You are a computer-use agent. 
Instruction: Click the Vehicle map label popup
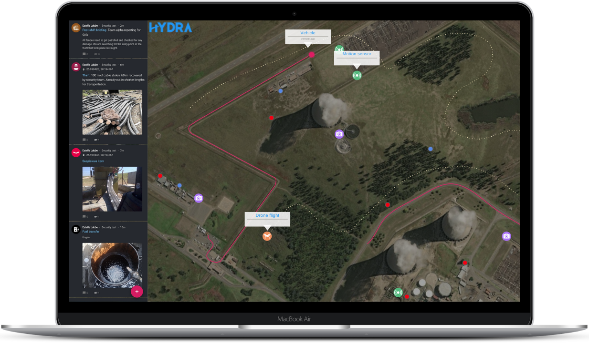coord(308,36)
